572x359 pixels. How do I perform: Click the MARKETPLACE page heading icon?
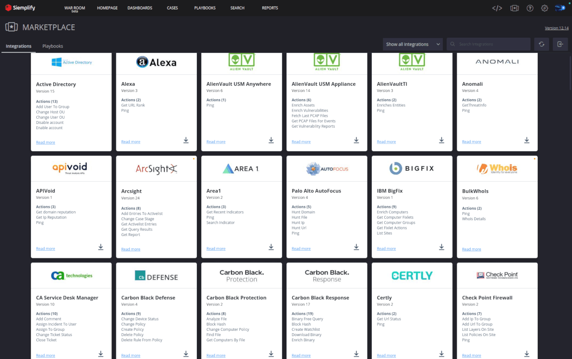click(x=11, y=27)
